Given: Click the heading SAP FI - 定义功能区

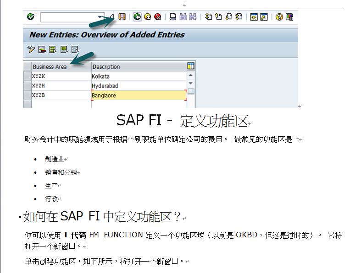Looking at the screenshot, I should [x=183, y=121].
